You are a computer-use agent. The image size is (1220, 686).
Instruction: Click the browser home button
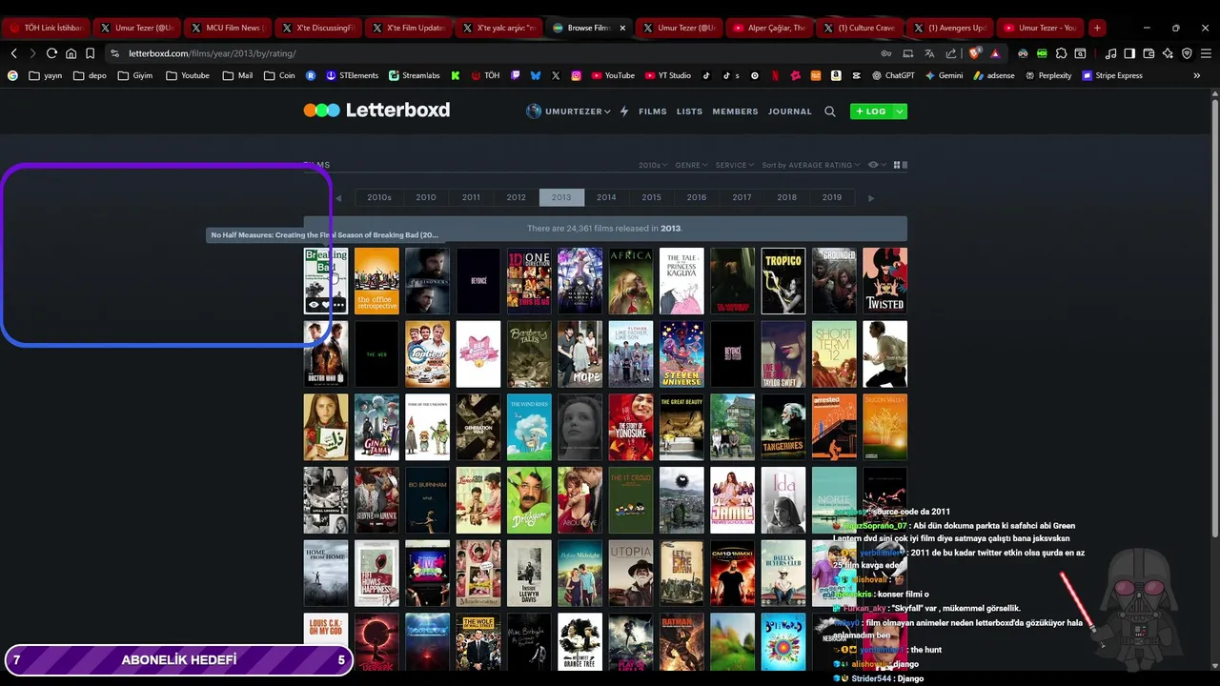[x=71, y=53]
